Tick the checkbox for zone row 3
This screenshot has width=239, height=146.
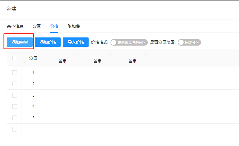15,95
